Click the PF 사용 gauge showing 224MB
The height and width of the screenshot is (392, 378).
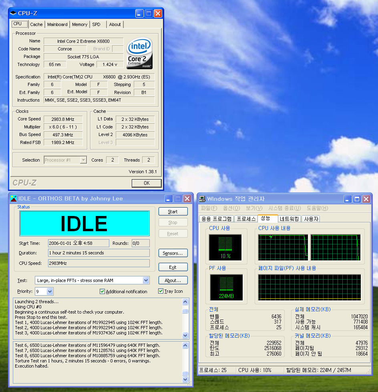pyautogui.click(x=227, y=287)
